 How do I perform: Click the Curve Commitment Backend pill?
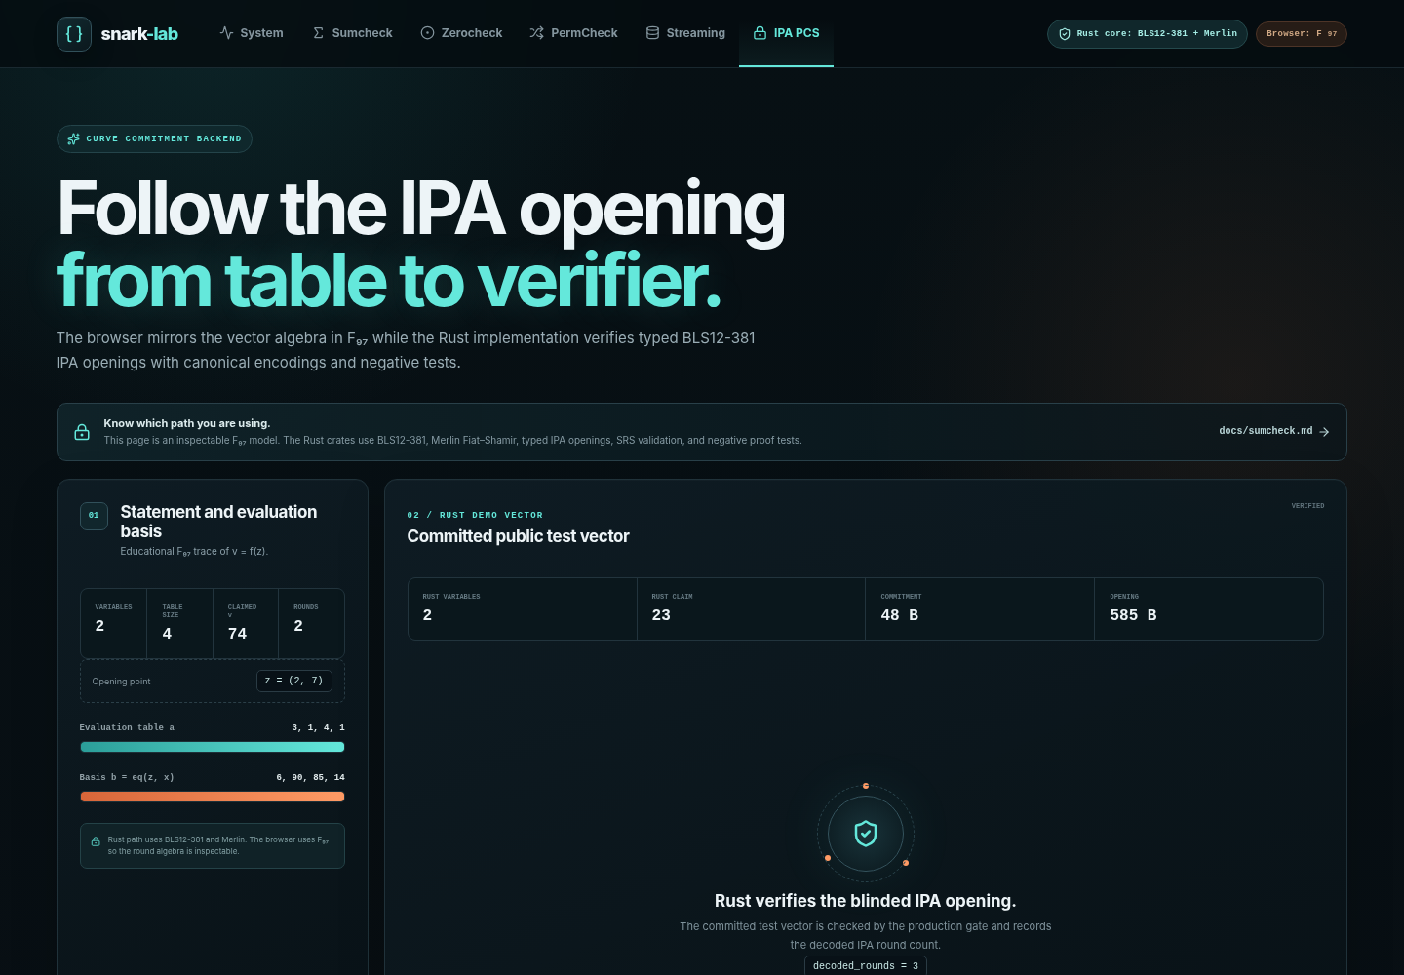click(154, 139)
